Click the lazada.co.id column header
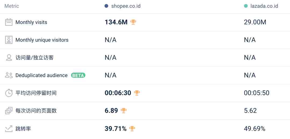Viewport: 290px width, 139px height. click(x=264, y=6)
